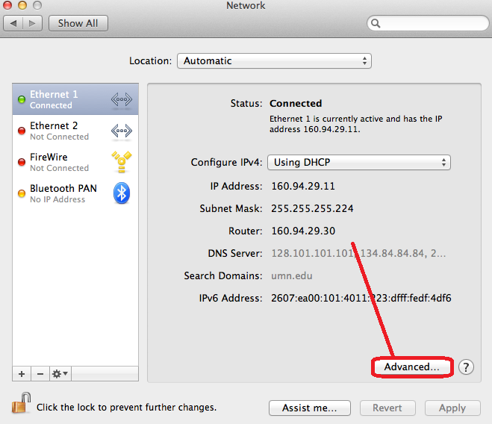The image size is (492, 424).
Task: Click the FireWire yellow connector icon
Action: 122,162
